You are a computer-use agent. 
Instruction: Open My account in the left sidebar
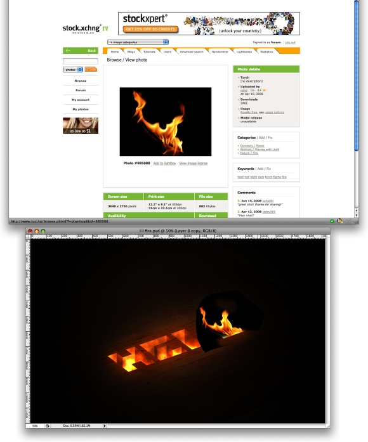click(81, 100)
